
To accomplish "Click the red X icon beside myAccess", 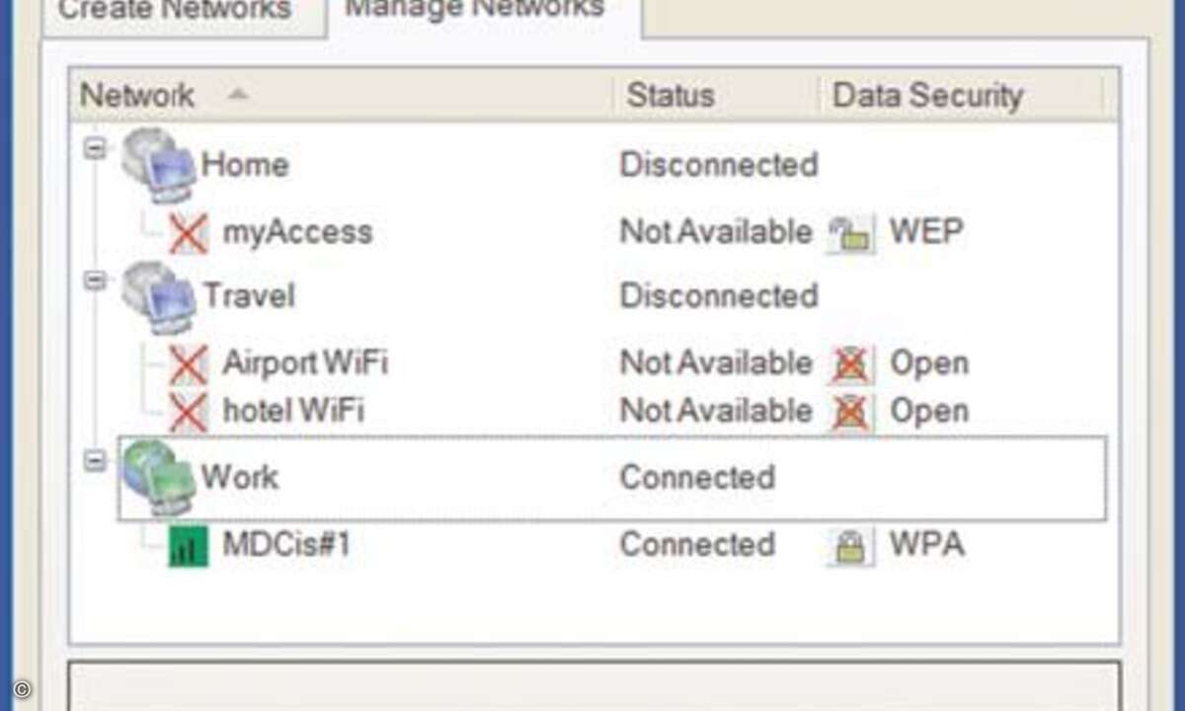I will [188, 234].
